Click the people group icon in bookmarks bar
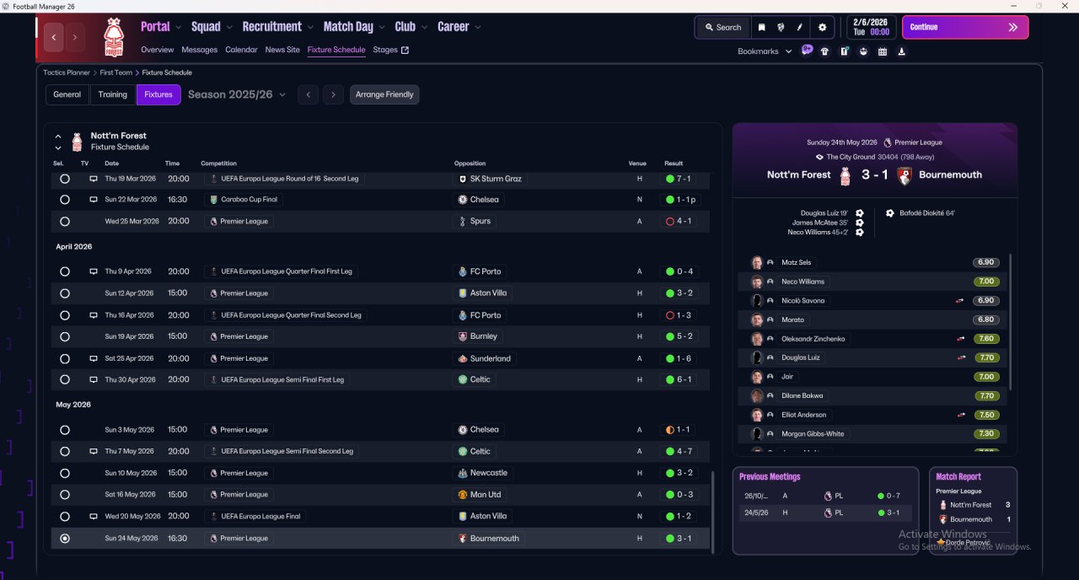The width and height of the screenshot is (1079, 580). coord(863,51)
